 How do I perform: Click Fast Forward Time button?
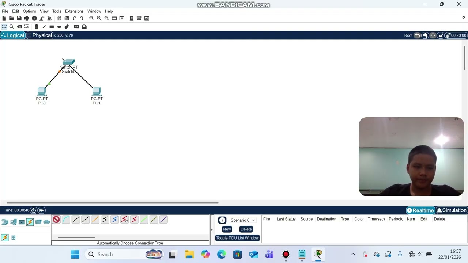click(42, 210)
